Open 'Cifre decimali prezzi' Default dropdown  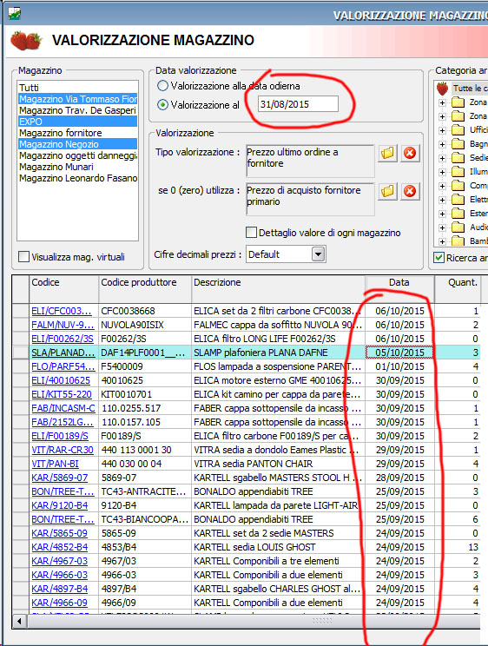[318, 254]
